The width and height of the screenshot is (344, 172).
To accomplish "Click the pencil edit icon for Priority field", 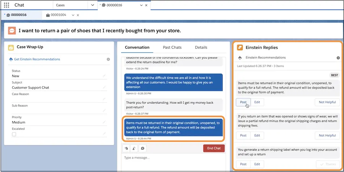I will tap(104, 122).
